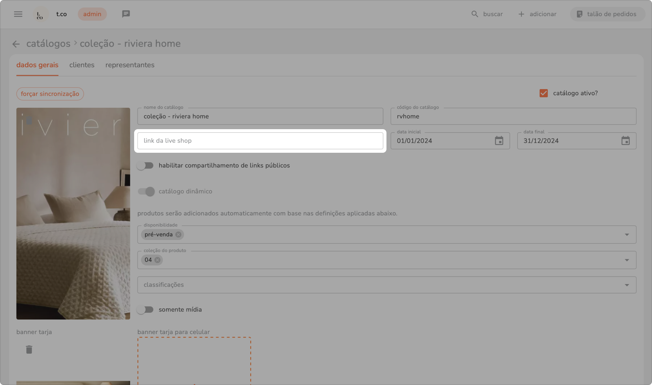Open talão de pedidos button
This screenshot has height=385, width=652.
pyautogui.click(x=607, y=14)
